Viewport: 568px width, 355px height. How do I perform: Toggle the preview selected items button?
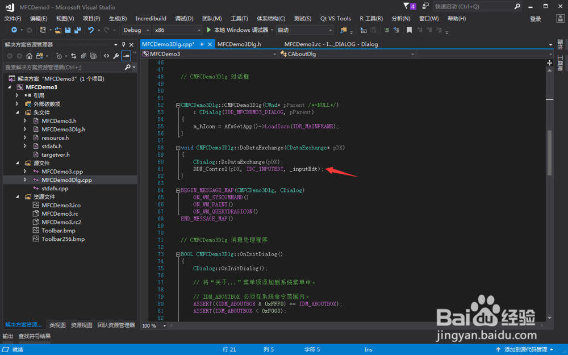pos(126,56)
